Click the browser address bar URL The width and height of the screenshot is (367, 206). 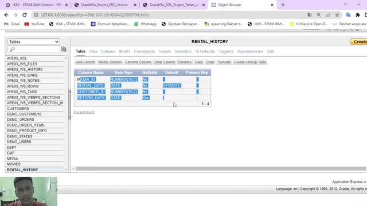pyautogui.click(x=95, y=15)
